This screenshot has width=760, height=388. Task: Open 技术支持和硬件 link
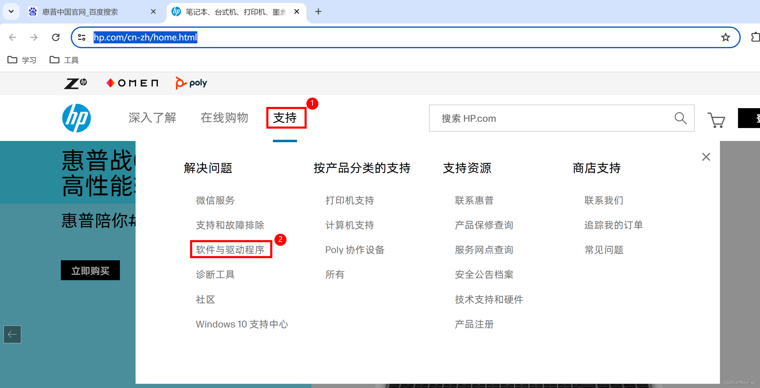(489, 300)
